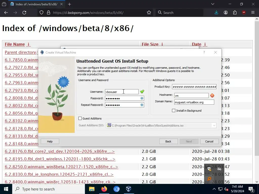The width and height of the screenshot is (259, 194).
Task: Reload the page in Firefox
Action: [24, 13]
